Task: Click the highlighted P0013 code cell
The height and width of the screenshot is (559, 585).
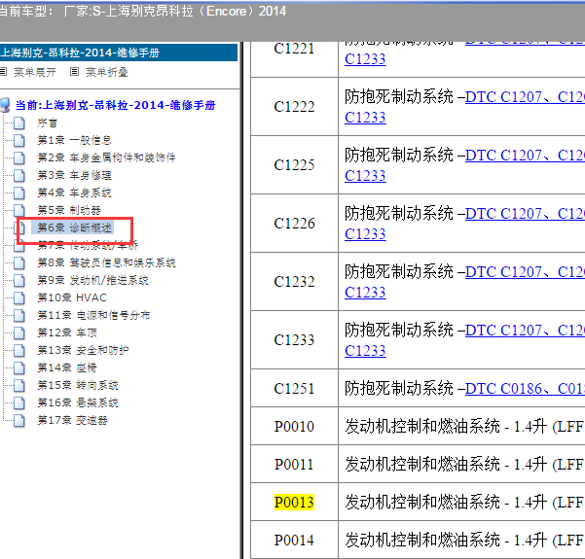Action: pos(294,502)
